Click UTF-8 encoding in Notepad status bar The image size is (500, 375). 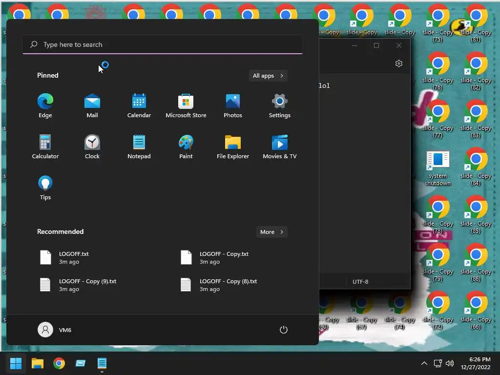point(360,282)
